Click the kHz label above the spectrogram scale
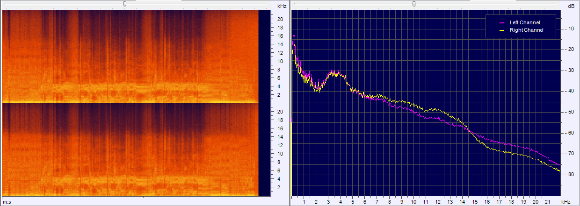580x206 pixels. pos(282,6)
